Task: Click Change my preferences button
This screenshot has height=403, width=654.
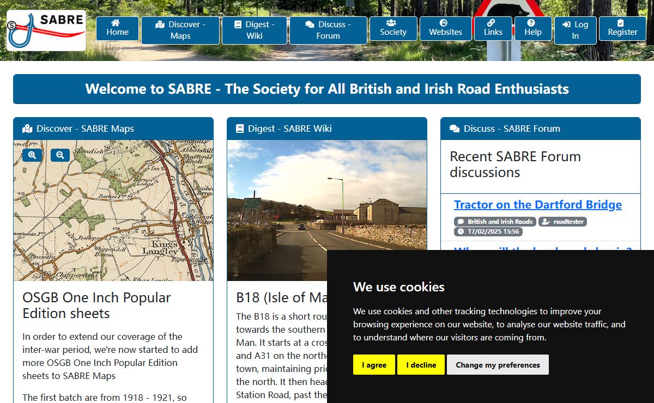Action: pos(498,365)
